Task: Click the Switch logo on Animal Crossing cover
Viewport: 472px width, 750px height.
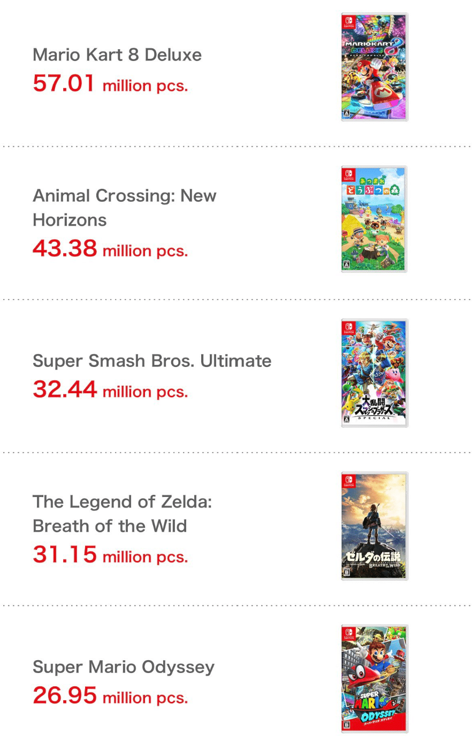Action: 348,174
